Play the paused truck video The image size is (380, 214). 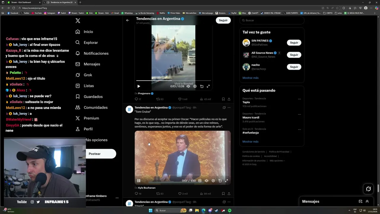coord(139,86)
